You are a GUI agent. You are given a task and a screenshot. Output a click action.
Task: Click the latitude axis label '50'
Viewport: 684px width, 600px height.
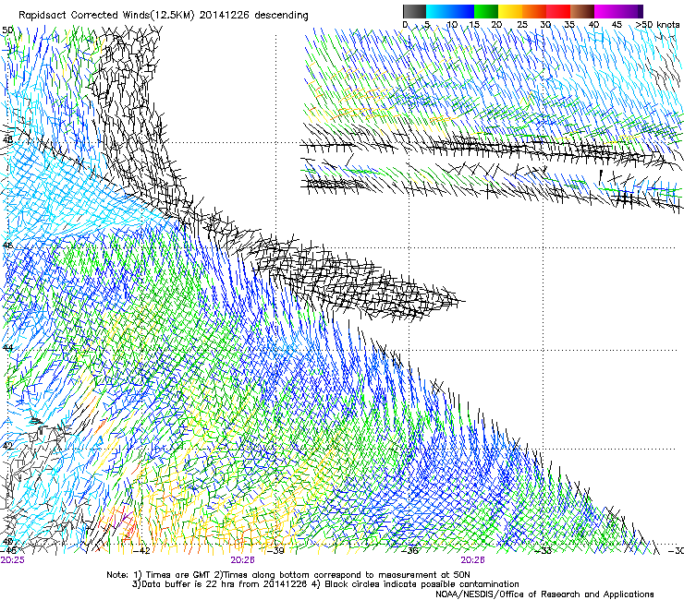pyautogui.click(x=7, y=30)
